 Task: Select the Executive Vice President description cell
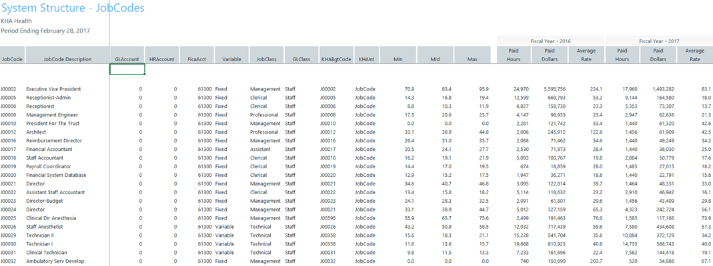53,89
